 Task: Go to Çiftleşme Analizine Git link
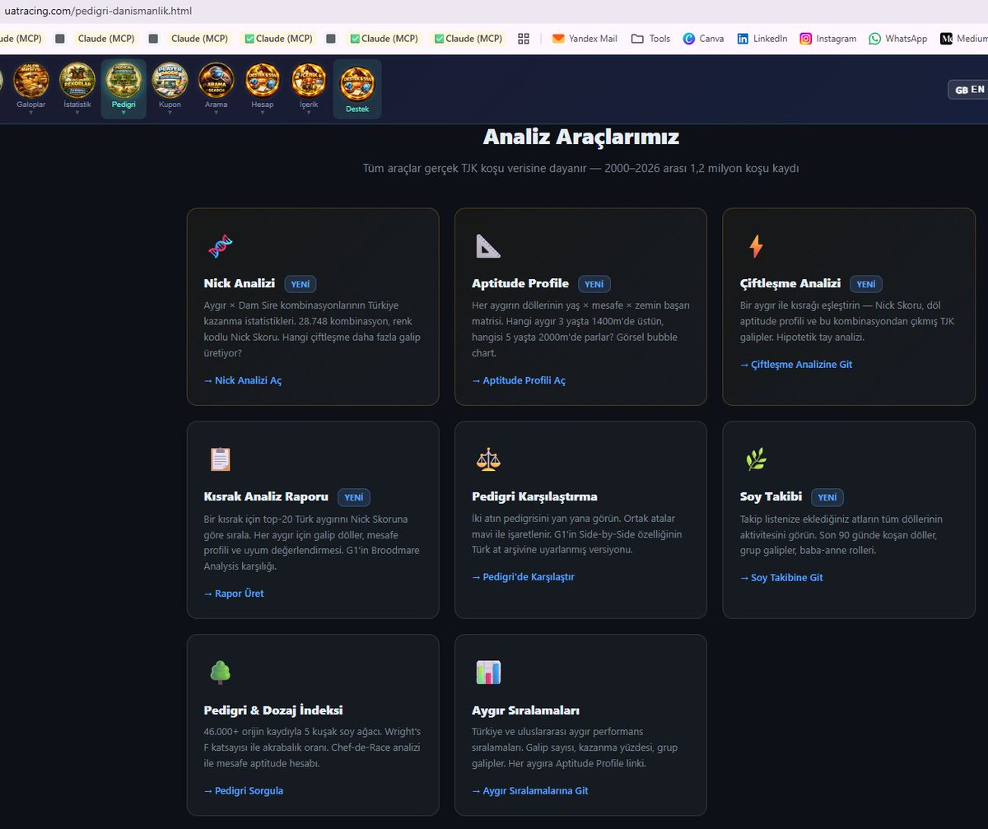click(796, 364)
